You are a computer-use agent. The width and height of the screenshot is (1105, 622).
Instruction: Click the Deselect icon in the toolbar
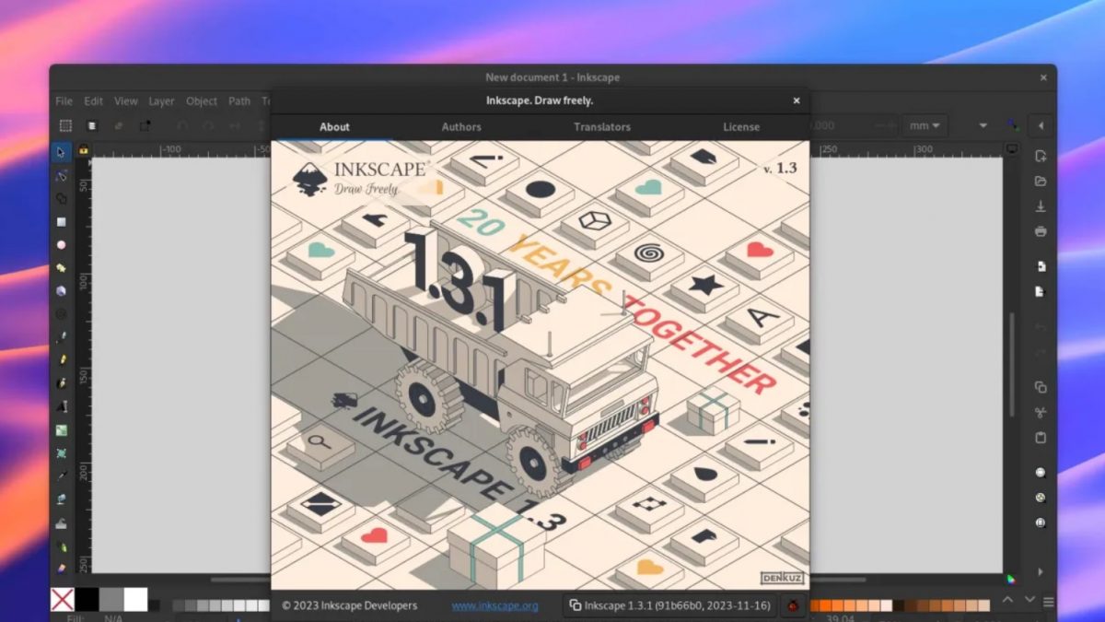[119, 125]
